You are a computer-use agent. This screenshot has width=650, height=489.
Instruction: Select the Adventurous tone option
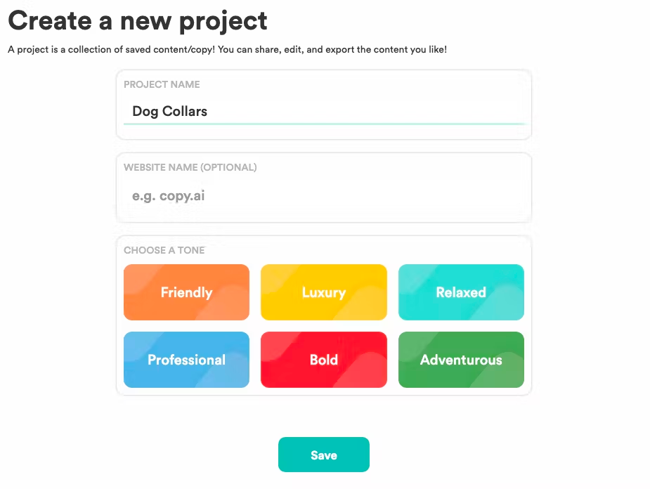coord(461,360)
